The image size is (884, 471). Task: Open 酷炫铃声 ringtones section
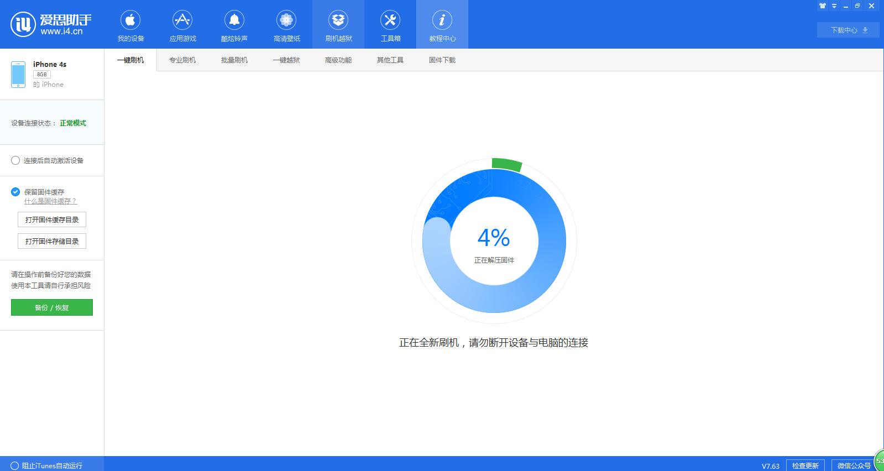coord(234,25)
